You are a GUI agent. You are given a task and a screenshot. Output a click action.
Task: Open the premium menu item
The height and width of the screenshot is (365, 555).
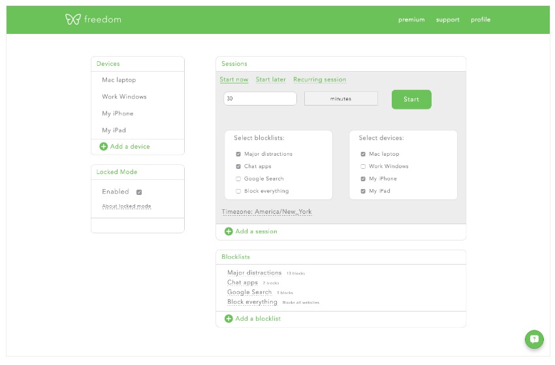(x=411, y=20)
